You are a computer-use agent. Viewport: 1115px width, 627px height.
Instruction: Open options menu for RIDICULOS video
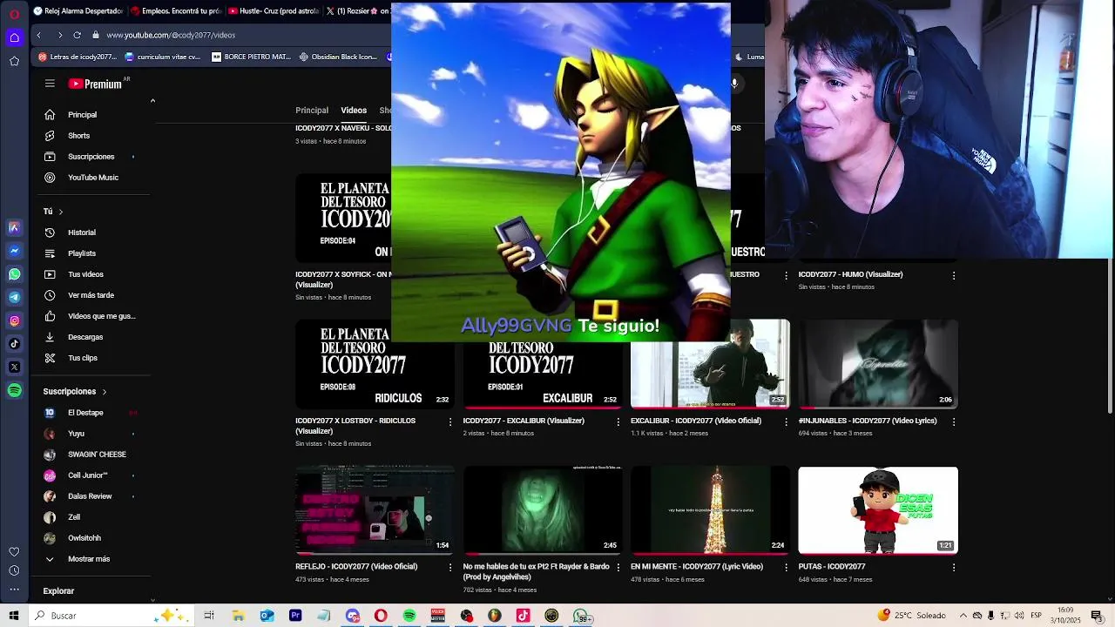450,421
